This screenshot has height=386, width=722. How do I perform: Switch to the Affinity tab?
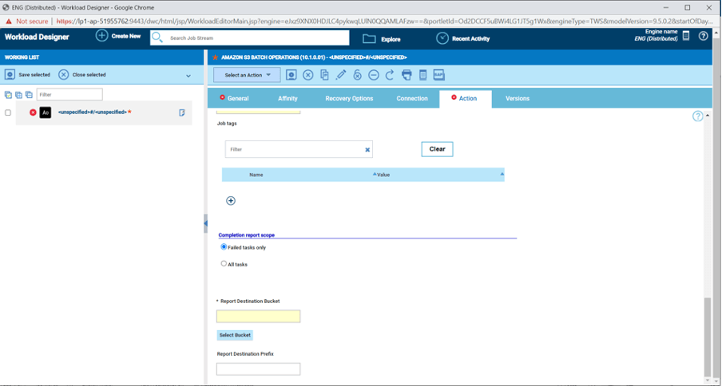click(x=288, y=98)
